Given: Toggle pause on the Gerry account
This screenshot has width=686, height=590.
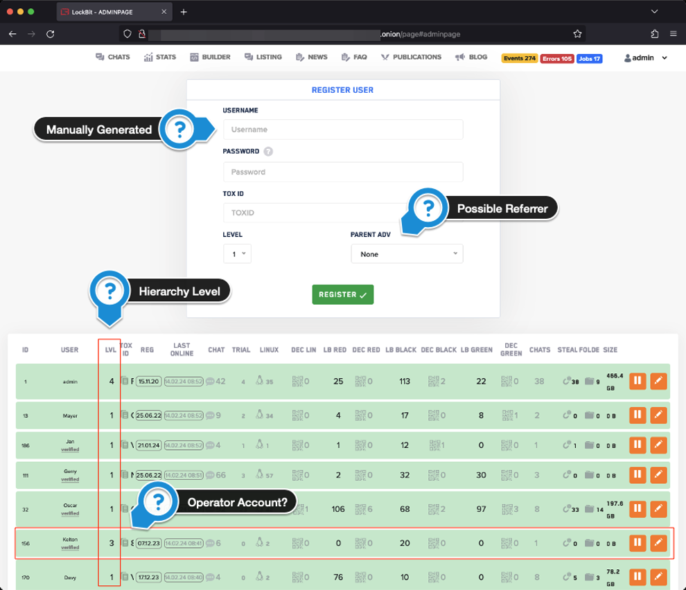Looking at the screenshot, I should 637,475.
